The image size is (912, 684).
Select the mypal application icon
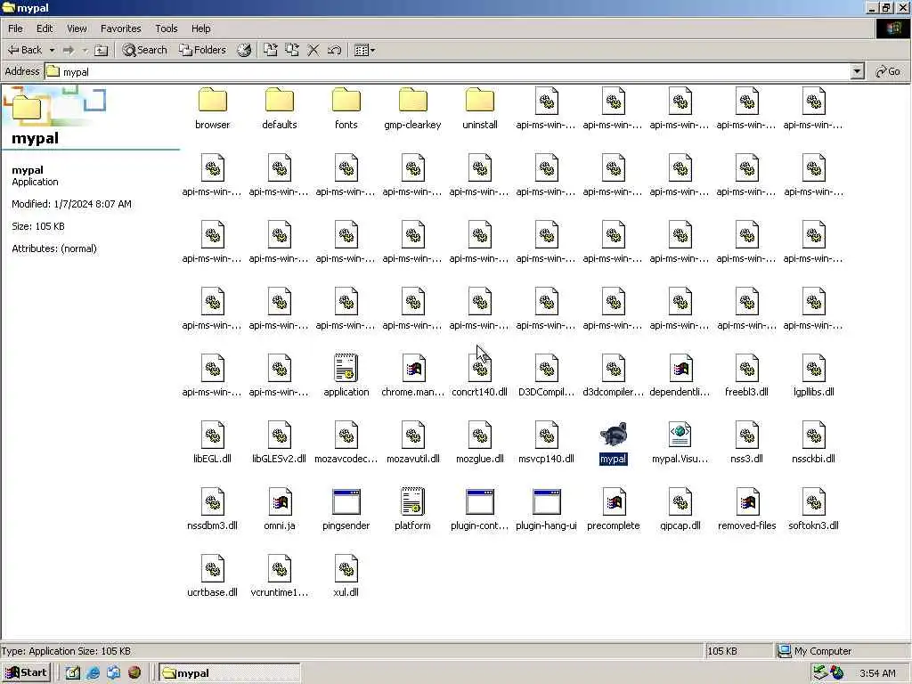click(x=613, y=443)
